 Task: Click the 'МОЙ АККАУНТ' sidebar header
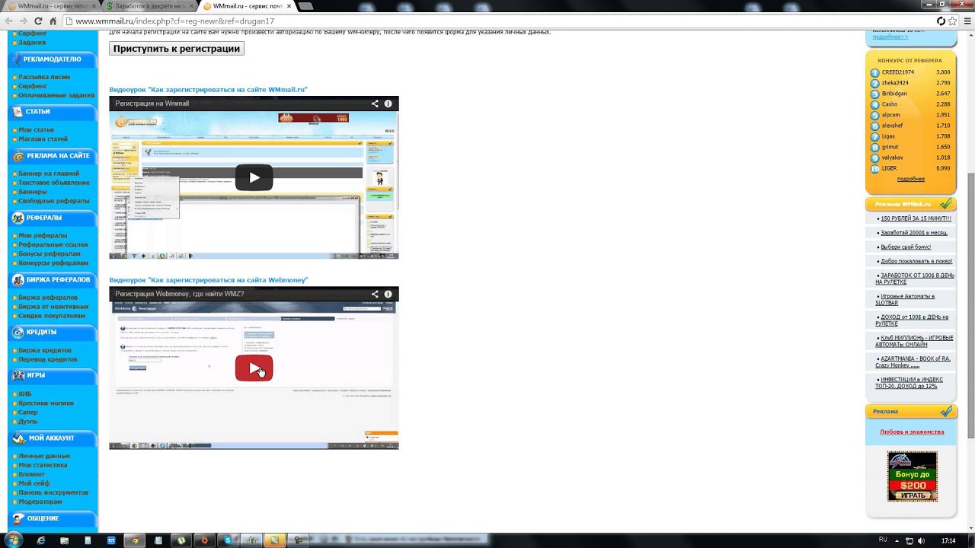click(x=52, y=438)
